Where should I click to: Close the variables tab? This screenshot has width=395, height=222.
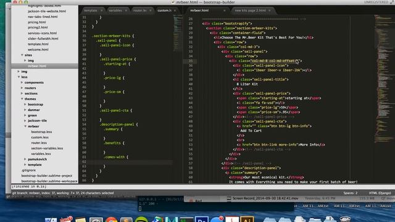click(126, 10)
